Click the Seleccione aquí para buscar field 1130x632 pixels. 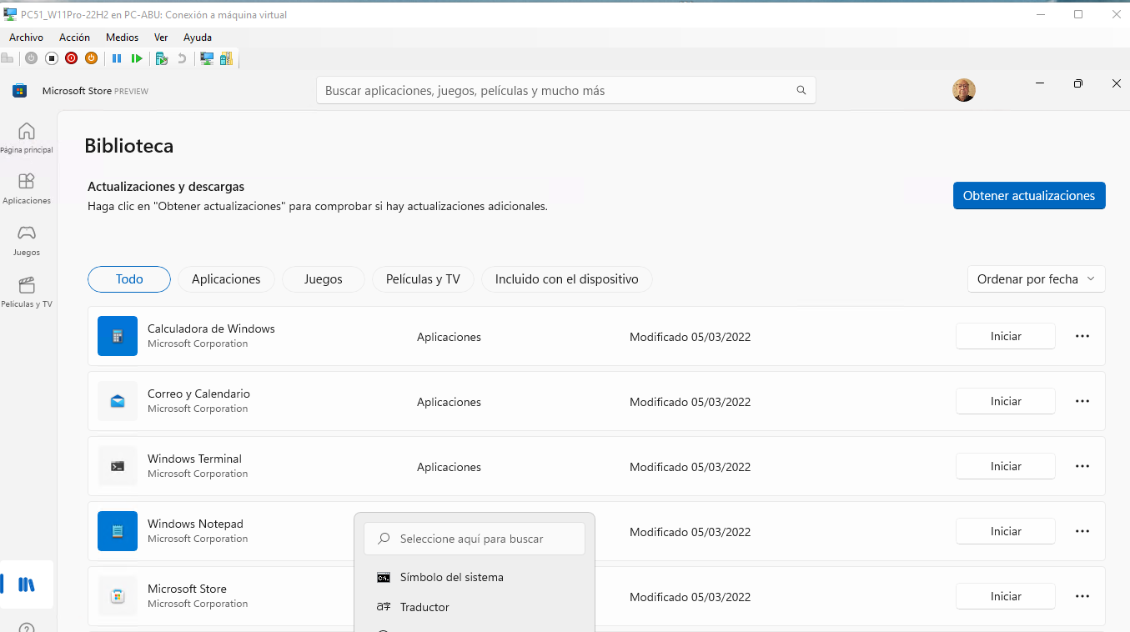[x=475, y=539]
